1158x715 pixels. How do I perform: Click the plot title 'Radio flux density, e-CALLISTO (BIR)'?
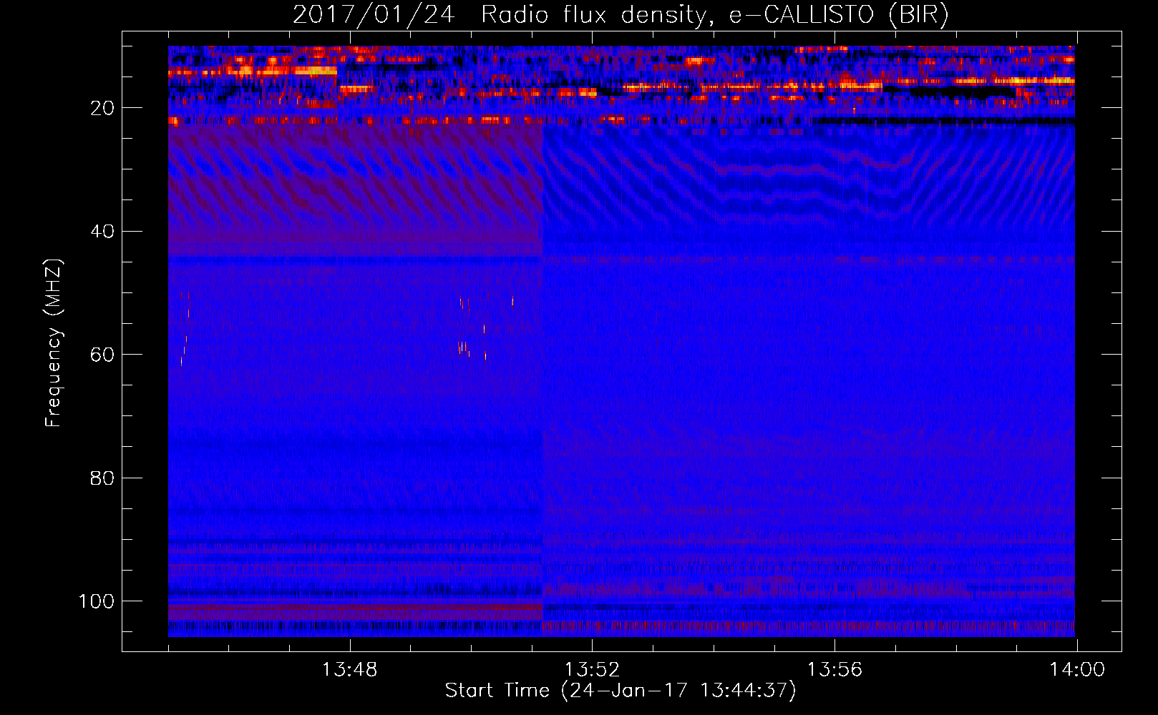pos(714,15)
